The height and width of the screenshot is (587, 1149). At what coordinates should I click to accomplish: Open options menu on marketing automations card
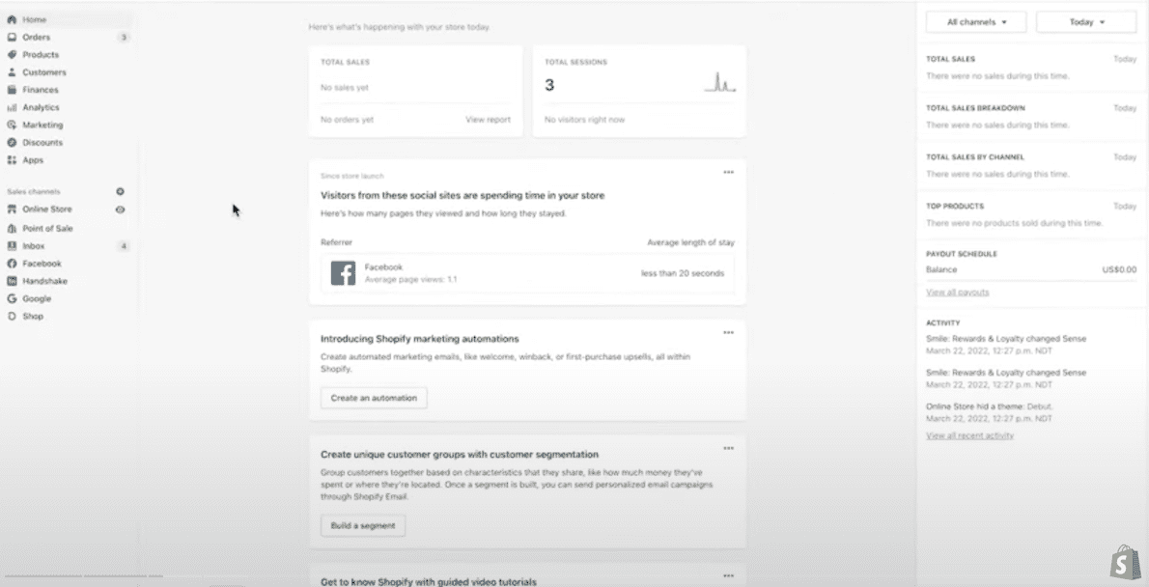[728, 333]
